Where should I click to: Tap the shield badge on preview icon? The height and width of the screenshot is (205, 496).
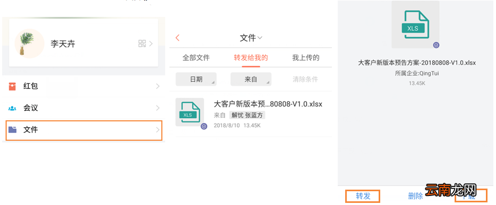436,46
